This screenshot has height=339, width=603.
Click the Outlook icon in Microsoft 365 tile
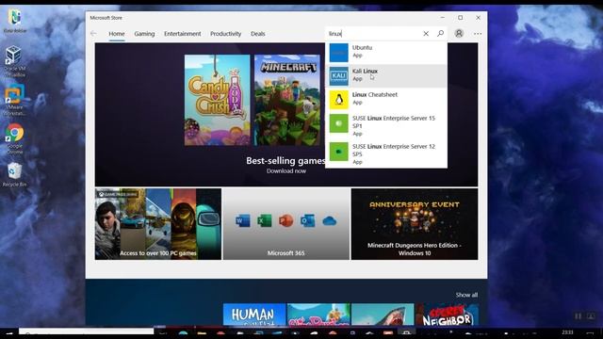[x=307, y=220]
